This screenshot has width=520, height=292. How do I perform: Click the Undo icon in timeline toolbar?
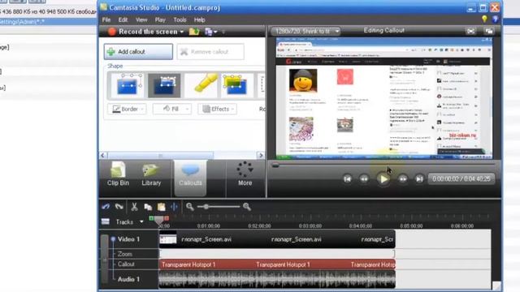pyautogui.click(x=106, y=207)
